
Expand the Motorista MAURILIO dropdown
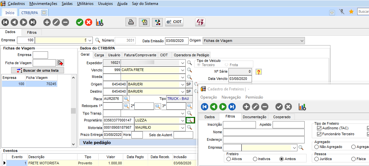point(182,128)
